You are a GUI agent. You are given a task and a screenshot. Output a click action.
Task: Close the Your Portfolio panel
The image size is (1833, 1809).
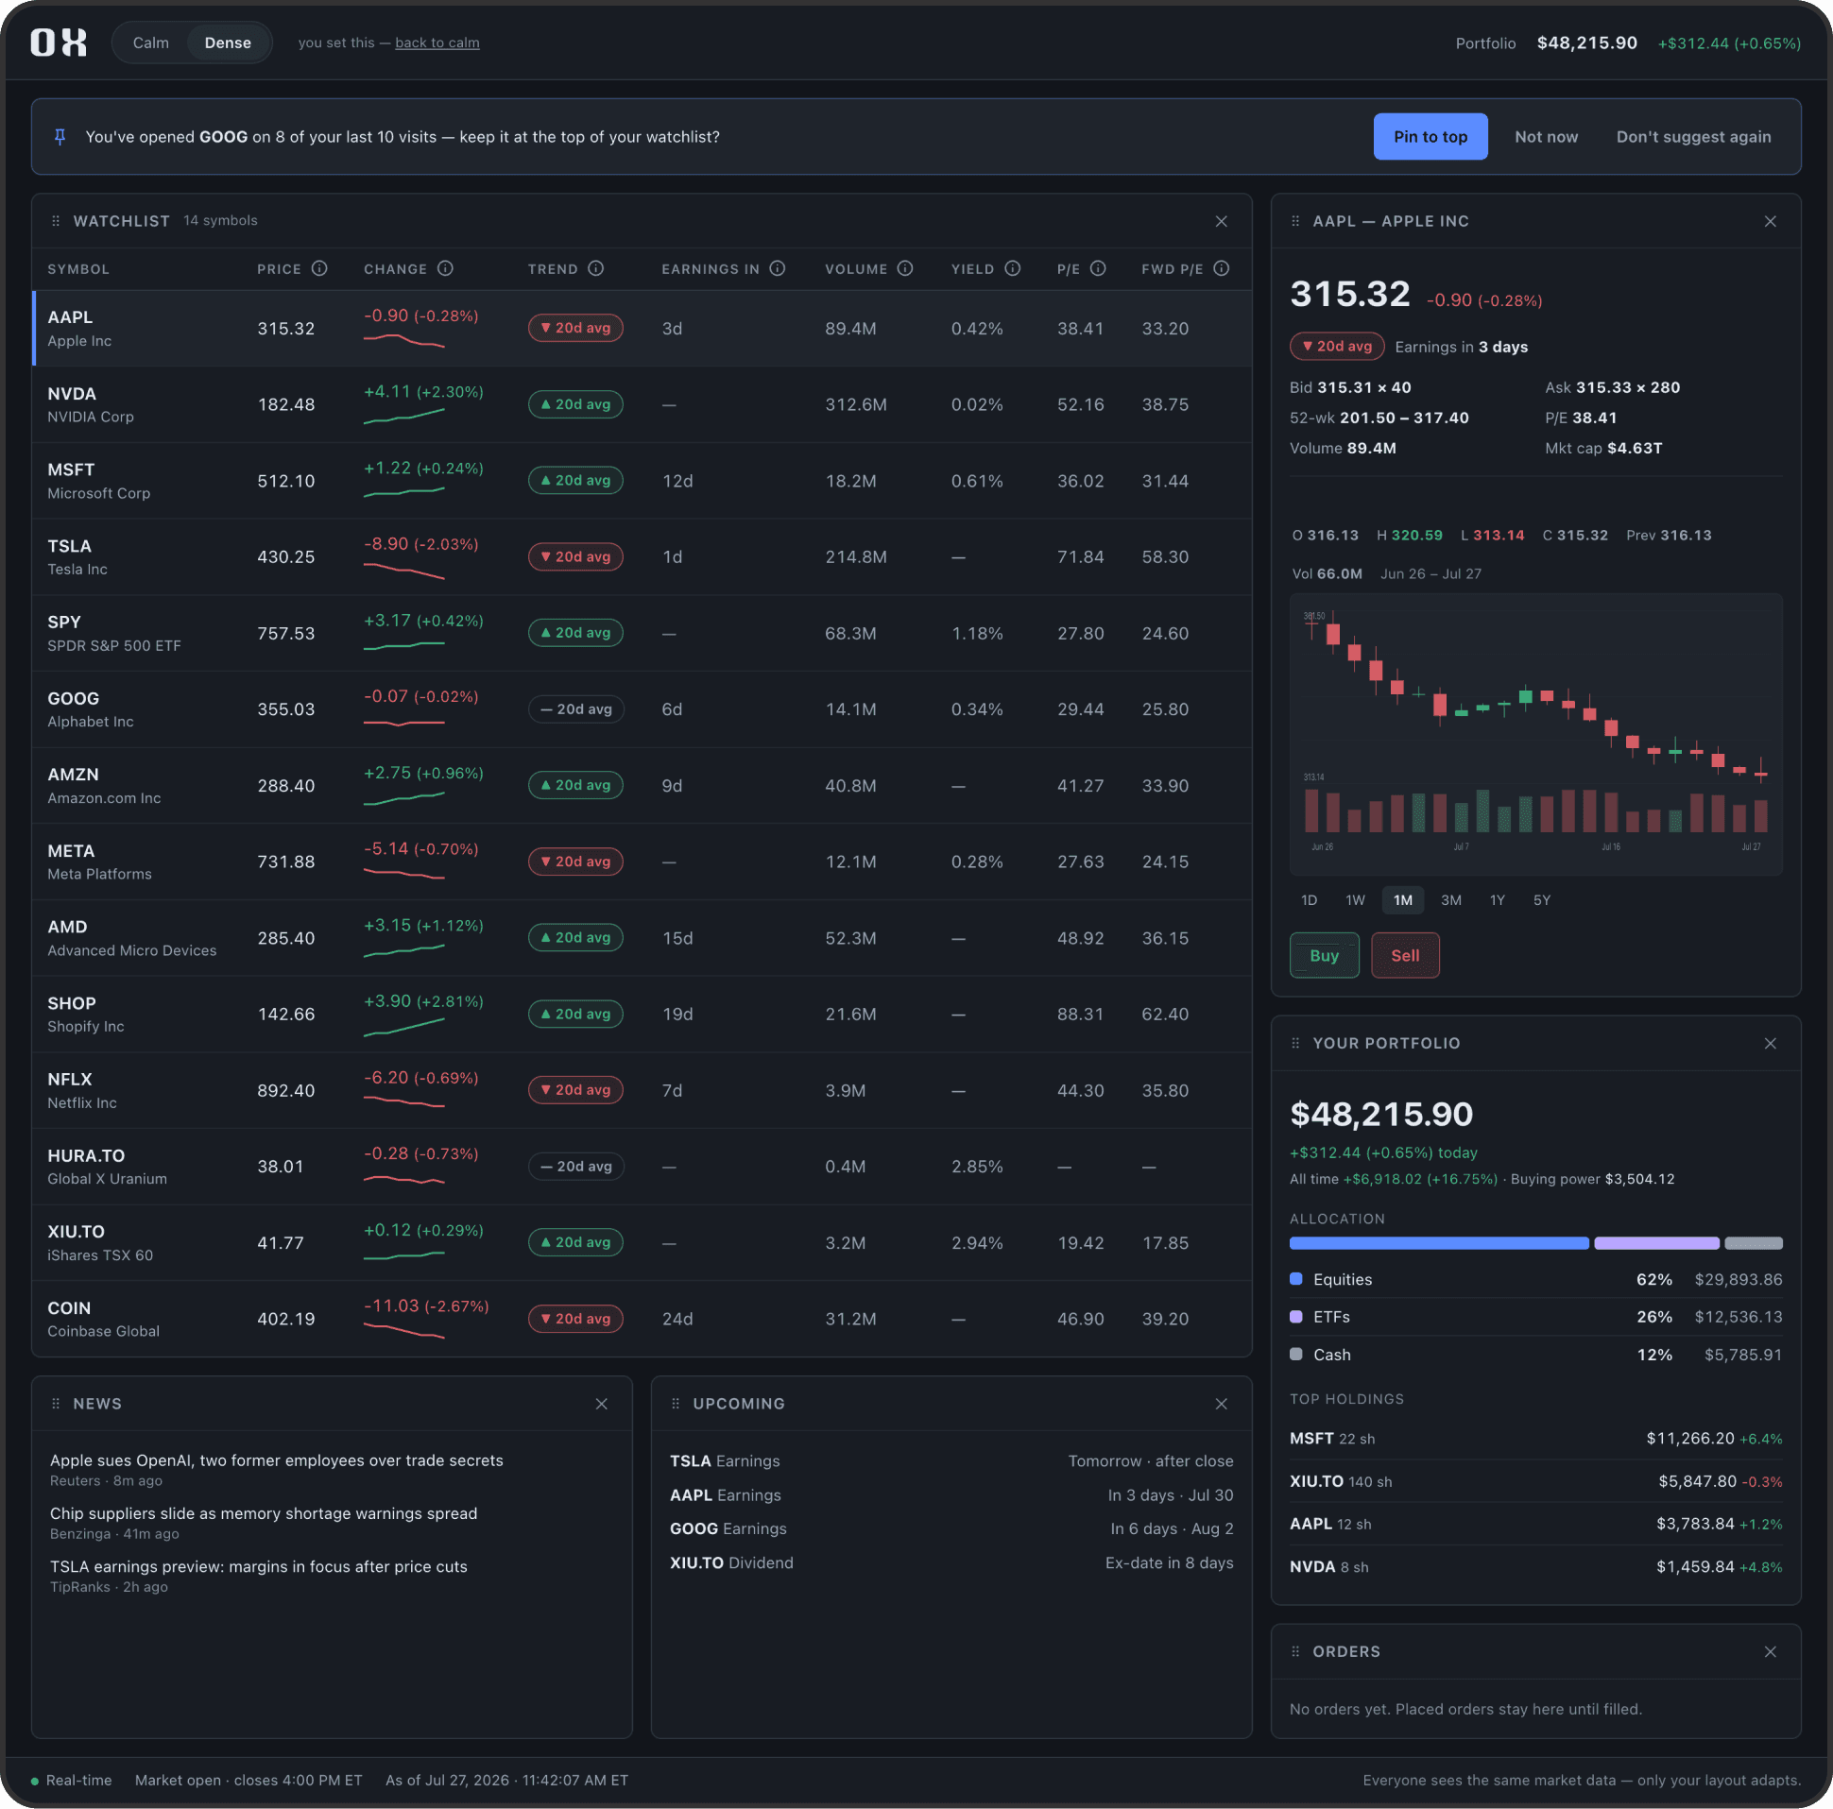[1770, 1043]
